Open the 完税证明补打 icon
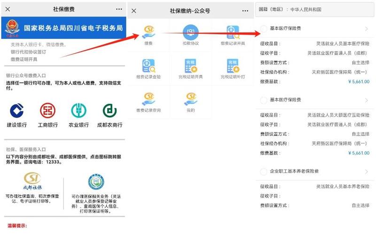The width and height of the screenshot is (376, 235). [x=233, y=66]
